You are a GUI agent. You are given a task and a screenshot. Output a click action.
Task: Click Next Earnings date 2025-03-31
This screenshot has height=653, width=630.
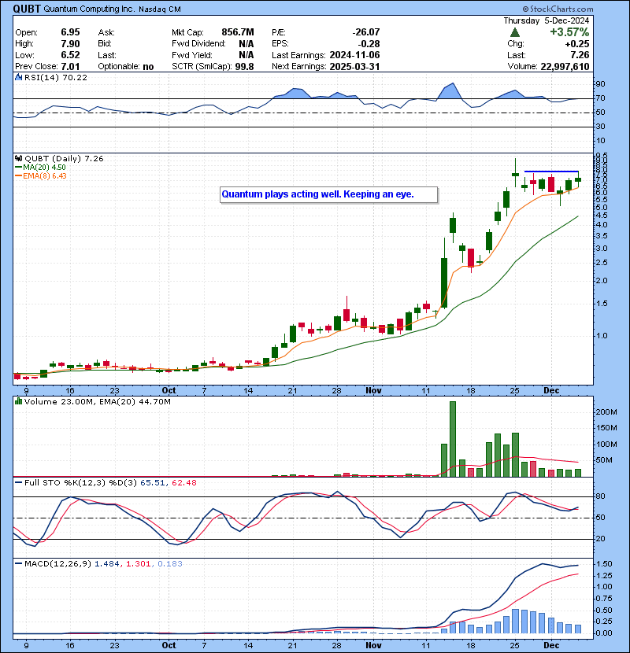click(x=354, y=66)
